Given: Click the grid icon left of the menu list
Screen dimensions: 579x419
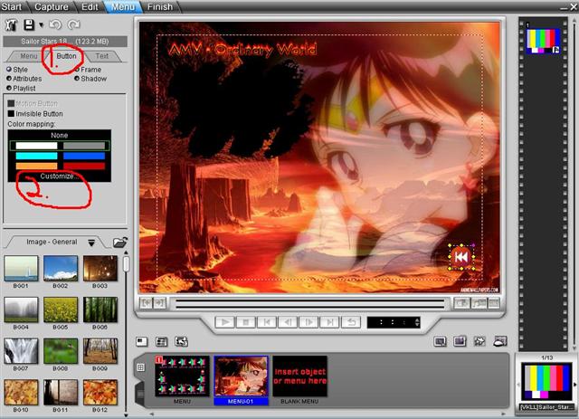Looking at the screenshot, I should 141,367.
